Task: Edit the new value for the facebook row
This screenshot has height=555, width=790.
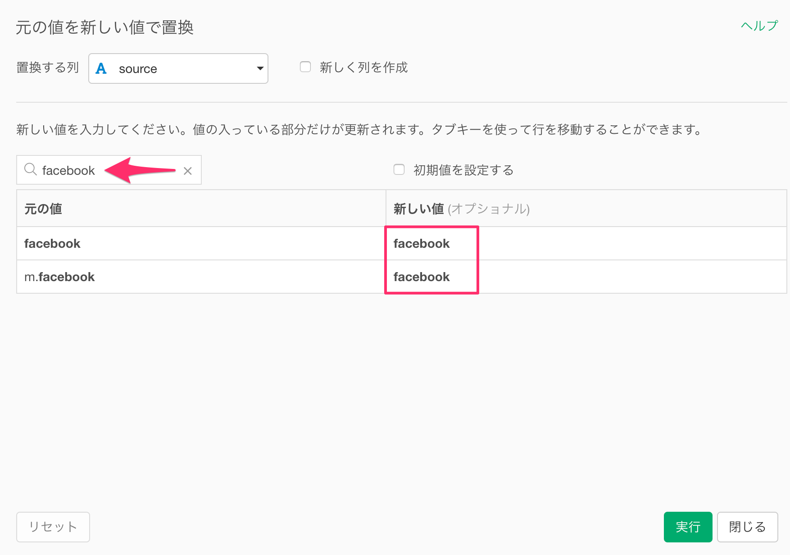Action: 586,243
